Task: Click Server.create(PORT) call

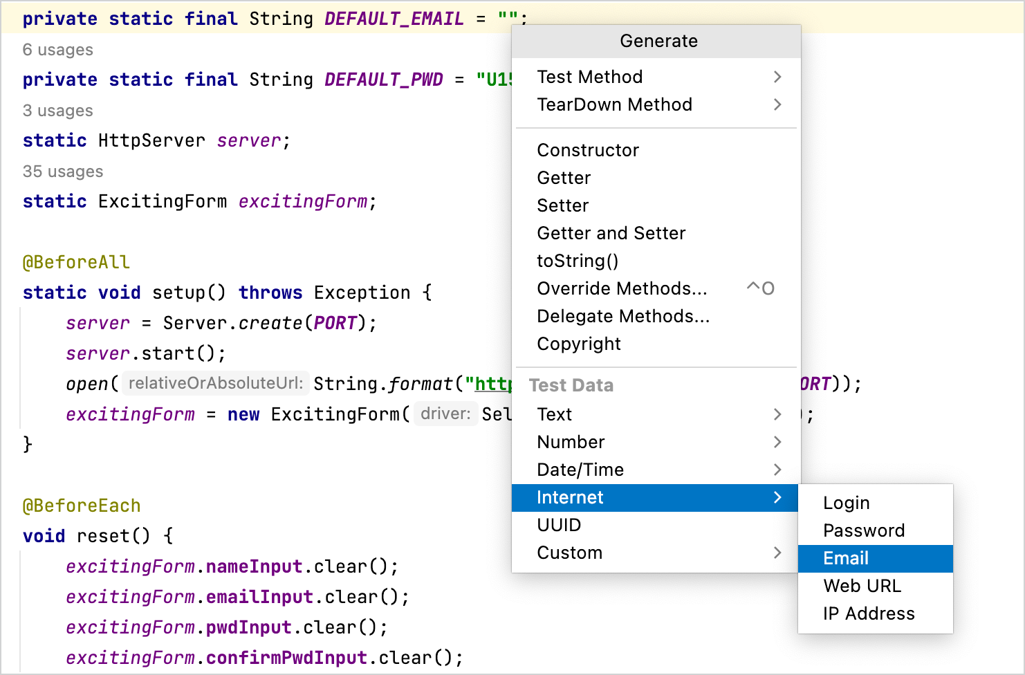Action: click(264, 323)
